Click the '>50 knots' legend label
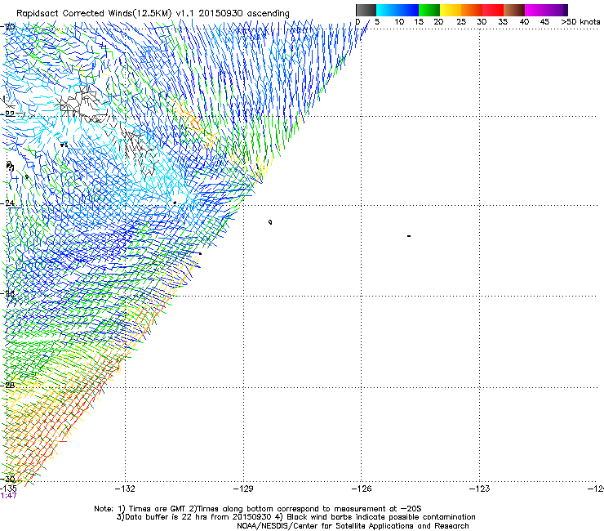Screen dimensions: 604x531 point(580,22)
